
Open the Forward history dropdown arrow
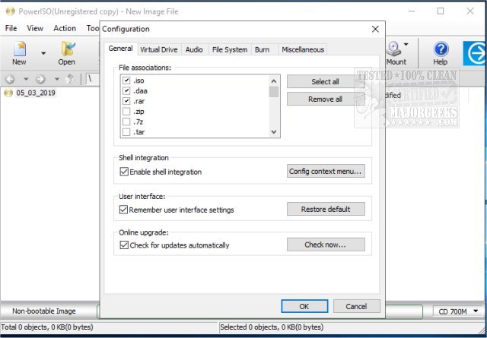point(57,79)
